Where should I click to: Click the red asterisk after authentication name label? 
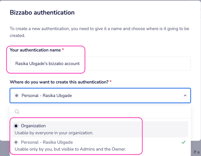click(x=63, y=50)
